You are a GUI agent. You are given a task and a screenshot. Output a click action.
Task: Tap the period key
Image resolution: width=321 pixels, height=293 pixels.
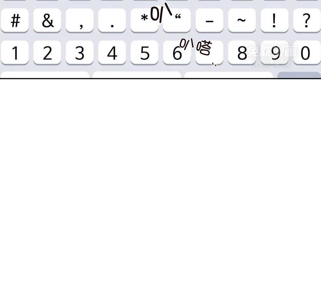click(x=112, y=21)
